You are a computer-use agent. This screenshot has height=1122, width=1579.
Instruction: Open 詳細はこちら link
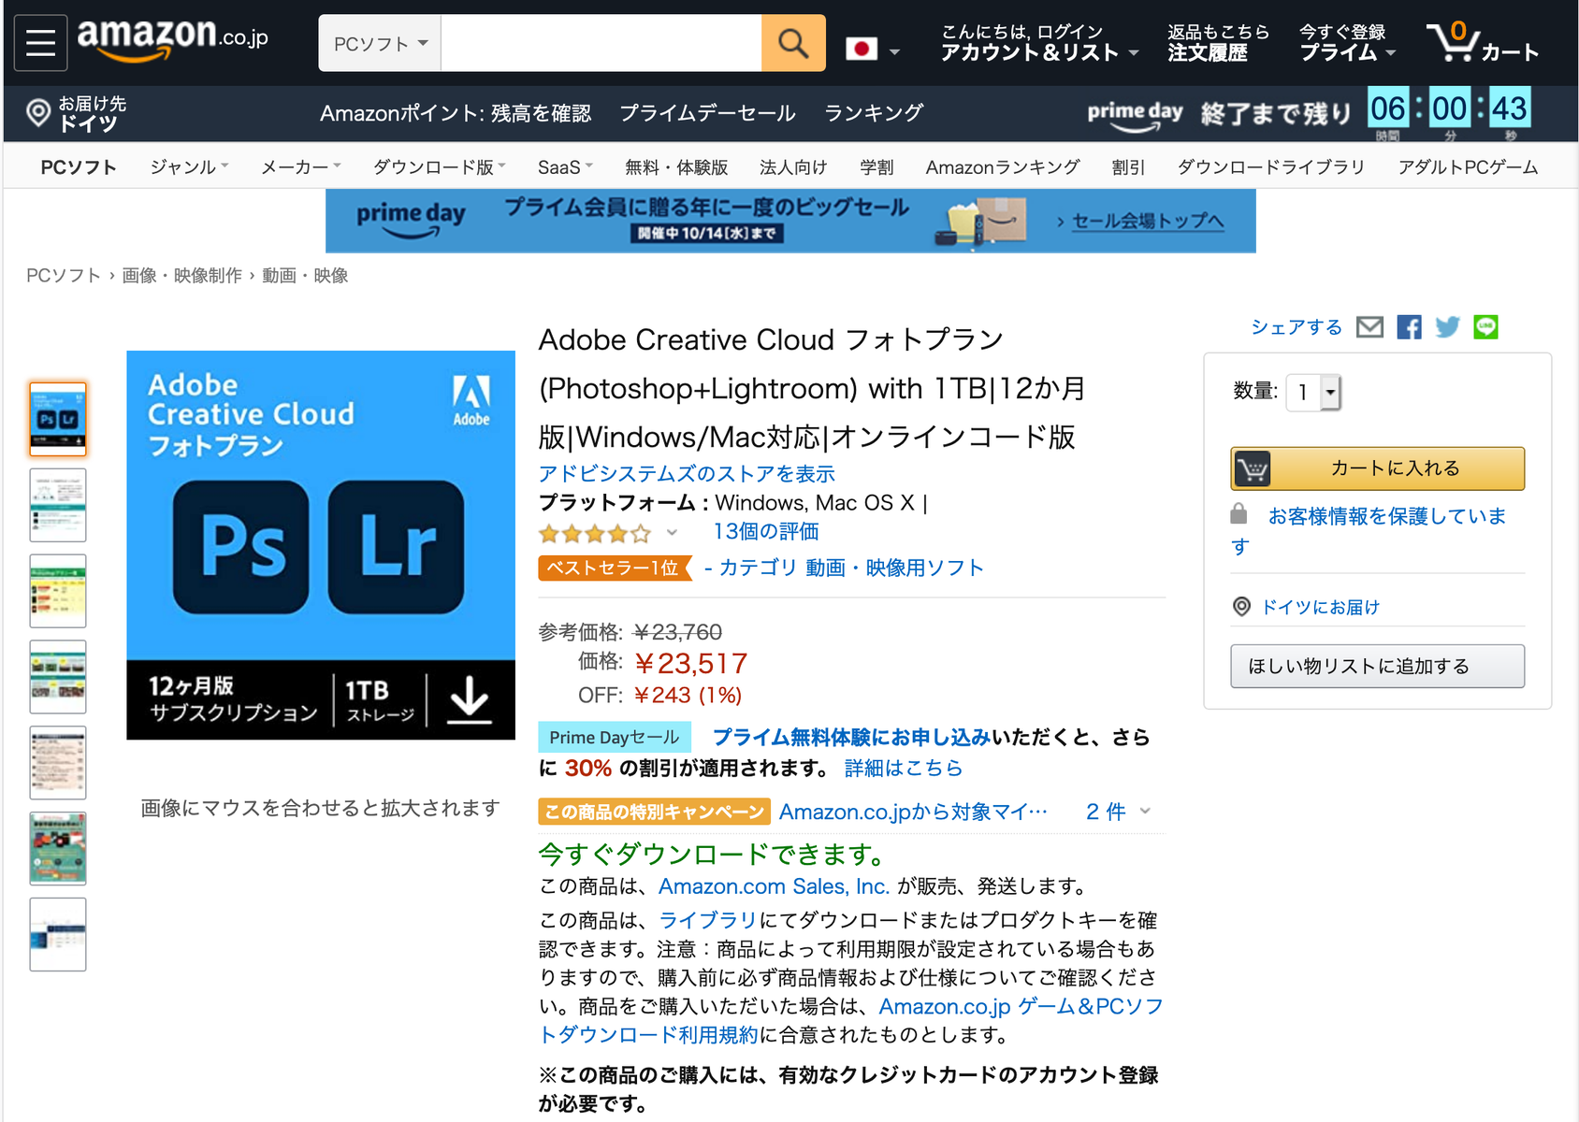point(904,768)
